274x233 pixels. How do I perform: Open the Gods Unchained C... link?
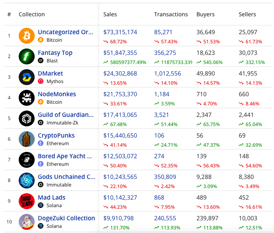[67, 177]
